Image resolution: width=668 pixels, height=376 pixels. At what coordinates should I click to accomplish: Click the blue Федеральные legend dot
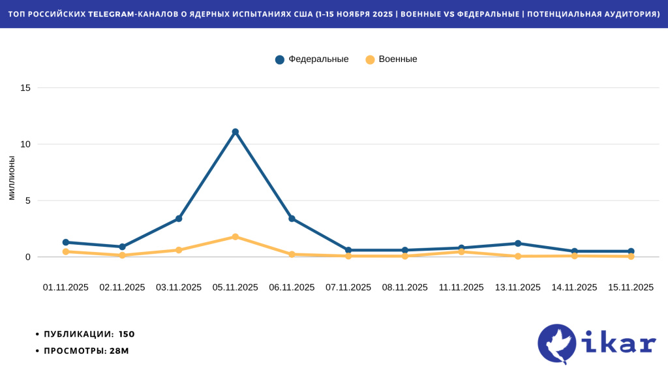click(x=280, y=59)
